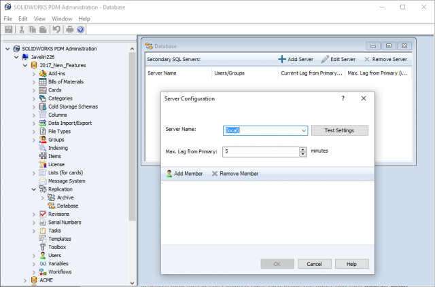Select the Categories tree icon
Image resolution: width=435 pixels, height=287 pixels.
tap(43, 98)
